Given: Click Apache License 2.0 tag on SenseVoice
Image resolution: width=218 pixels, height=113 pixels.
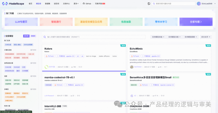Looking at the screenshot, I should click(x=162, y=85).
